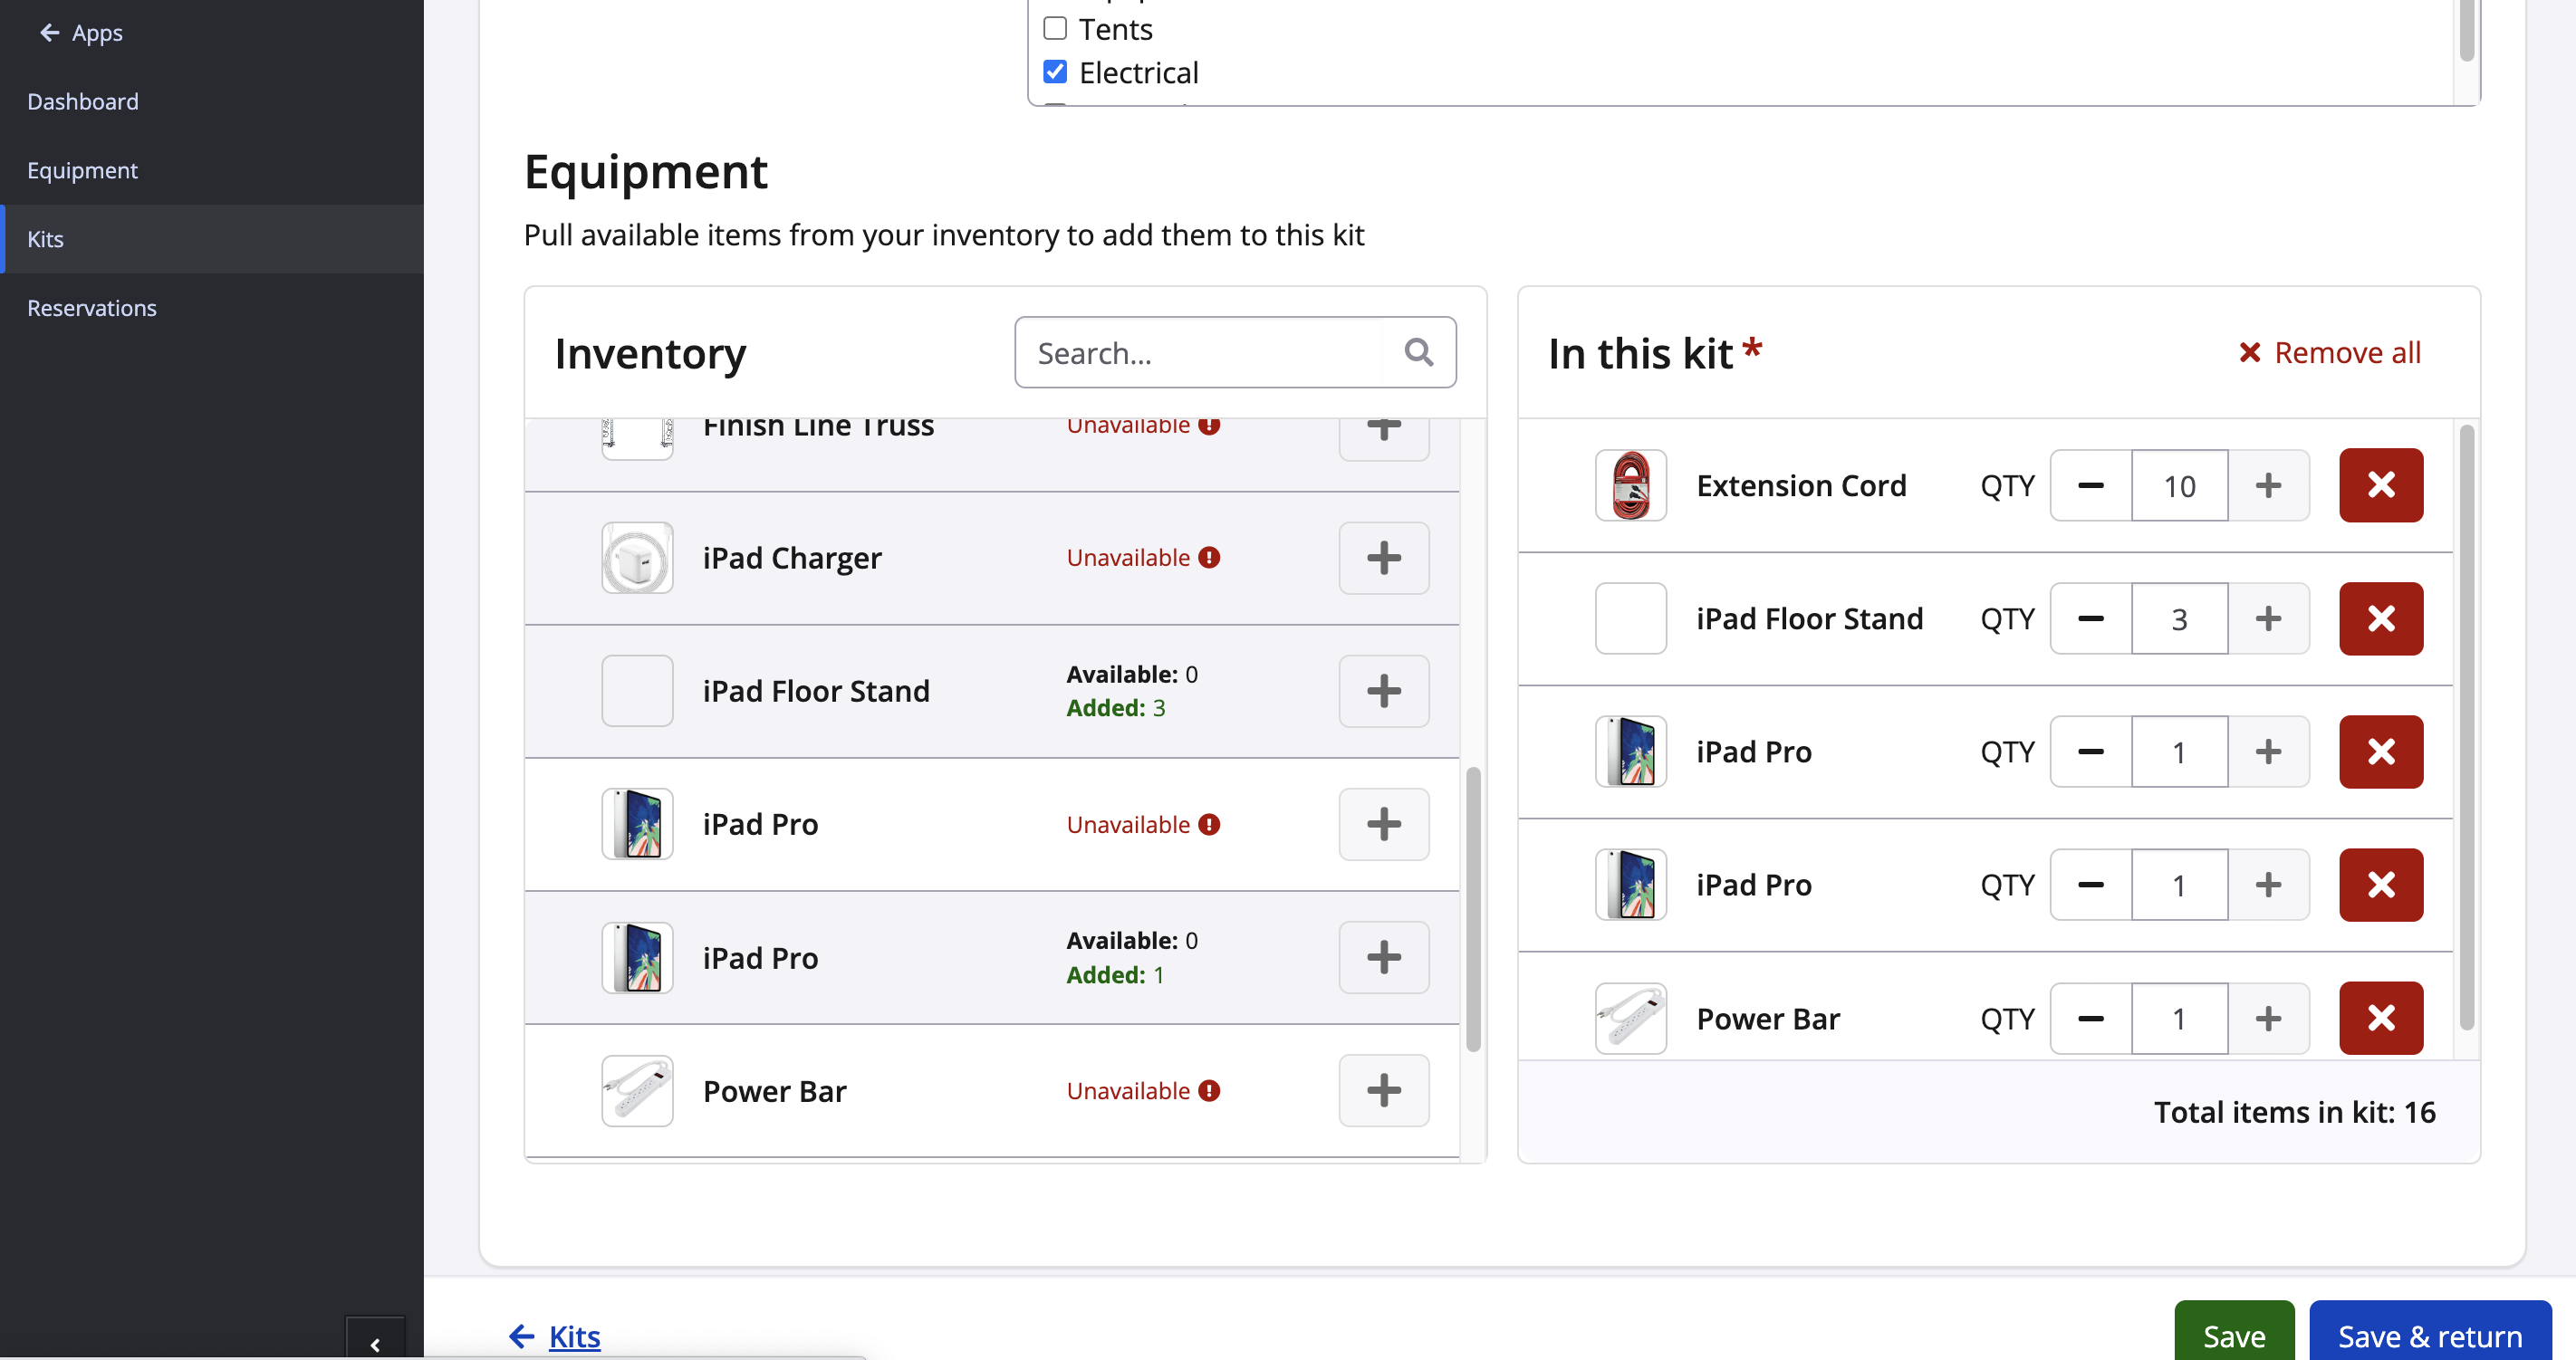Decrease Extension Cord quantity
Image resolution: width=2576 pixels, height=1360 pixels.
[x=2091, y=485]
